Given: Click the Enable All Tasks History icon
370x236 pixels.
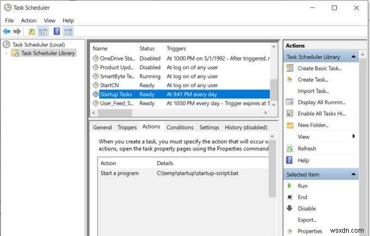Looking at the screenshot, I should click(290, 113).
